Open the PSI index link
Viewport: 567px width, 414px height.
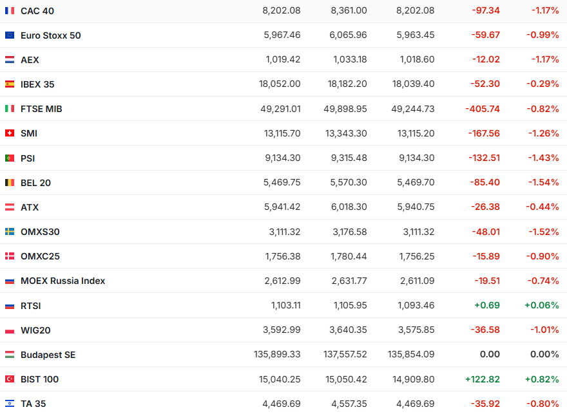[x=28, y=158]
